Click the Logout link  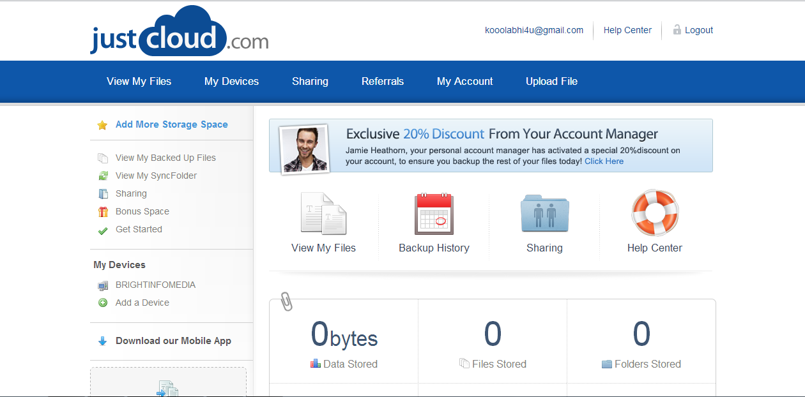point(699,30)
